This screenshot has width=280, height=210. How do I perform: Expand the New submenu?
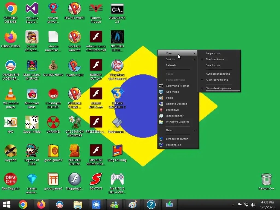point(178,130)
